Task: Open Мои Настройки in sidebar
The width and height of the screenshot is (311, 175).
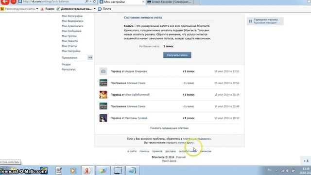Action: pyautogui.click(x=71, y=51)
